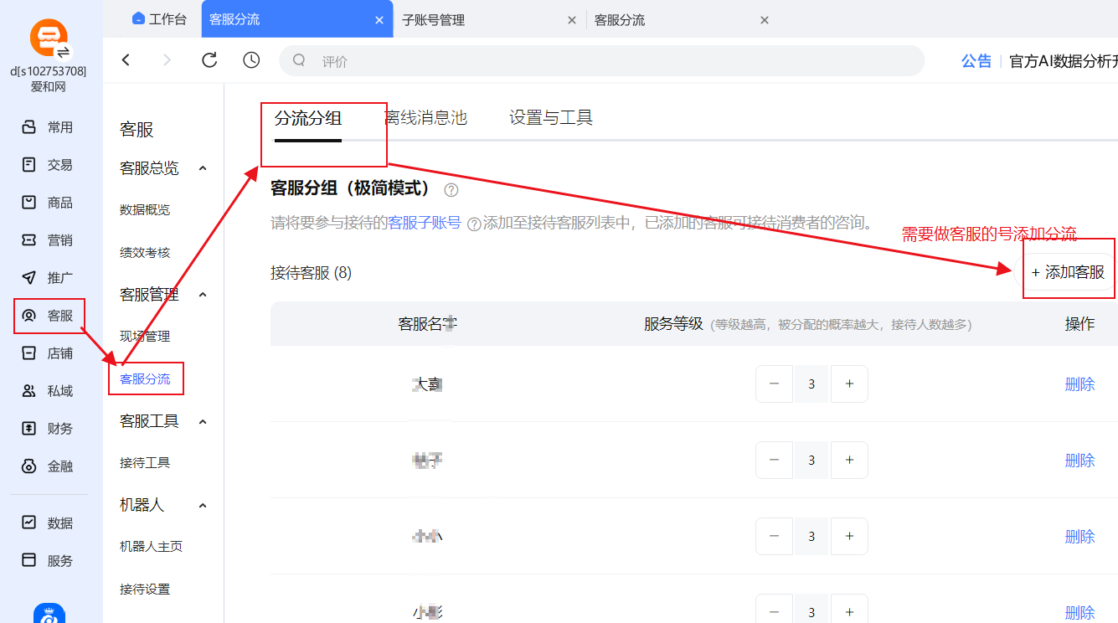The image size is (1118, 623).
Task: Click help icon beside 客服分组（极简模式）
Action: 451,190
